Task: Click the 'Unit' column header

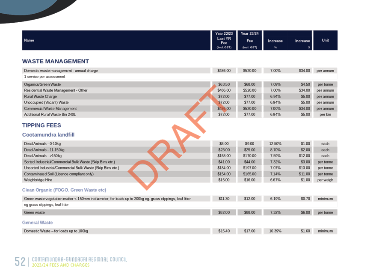Action: pos(326,40)
